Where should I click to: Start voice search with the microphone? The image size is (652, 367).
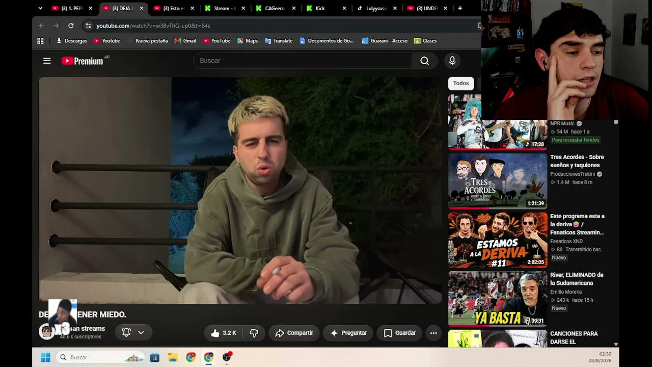452,61
